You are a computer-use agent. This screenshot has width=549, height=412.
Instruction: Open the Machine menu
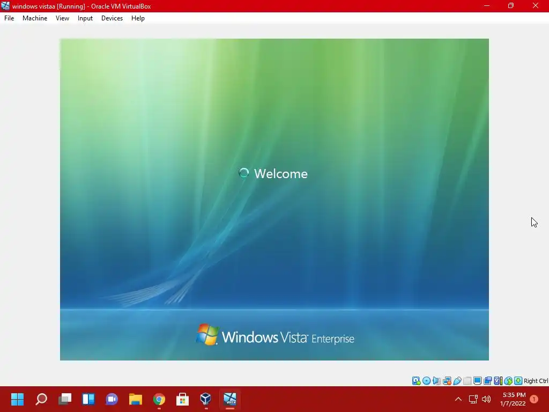(x=35, y=18)
